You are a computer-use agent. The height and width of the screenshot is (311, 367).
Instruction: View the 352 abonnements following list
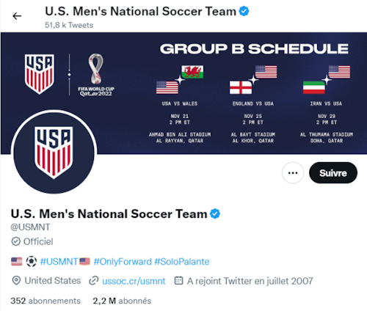coord(46,301)
